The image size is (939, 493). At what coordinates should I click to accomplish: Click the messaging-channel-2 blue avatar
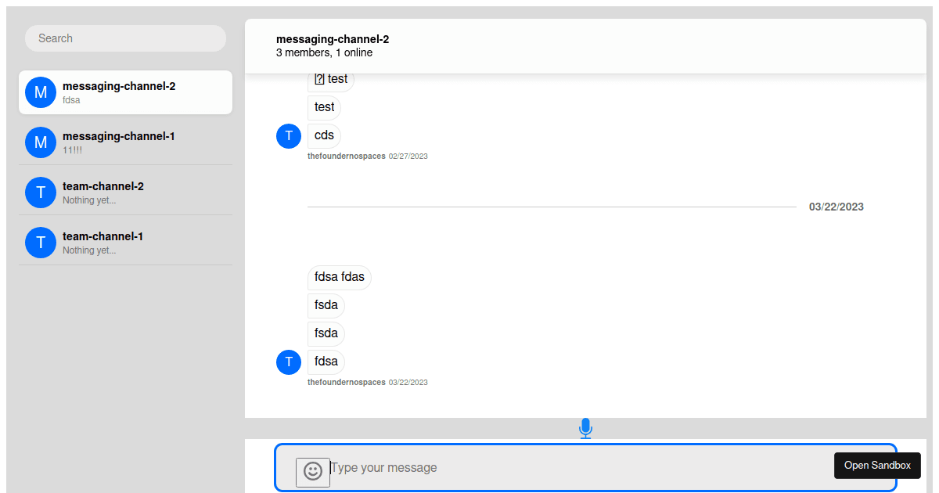(x=41, y=92)
